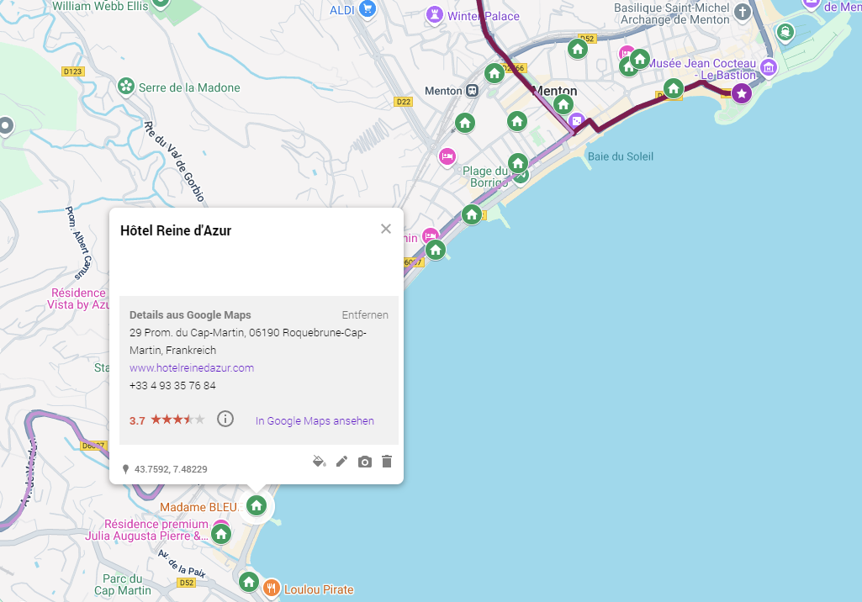
Task: Click the Hôtel Reine d'Azur popup title
Action: pyautogui.click(x=176, y=230)
